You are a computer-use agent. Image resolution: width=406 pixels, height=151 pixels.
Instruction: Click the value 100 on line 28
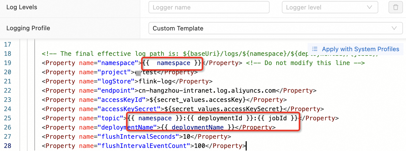[x=200, y=146]
